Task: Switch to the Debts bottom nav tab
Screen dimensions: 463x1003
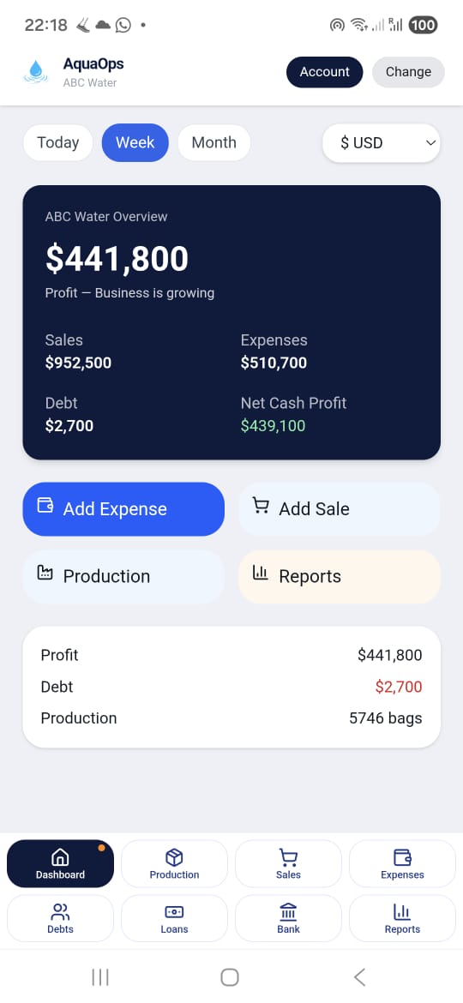Action: coord(60,919)
